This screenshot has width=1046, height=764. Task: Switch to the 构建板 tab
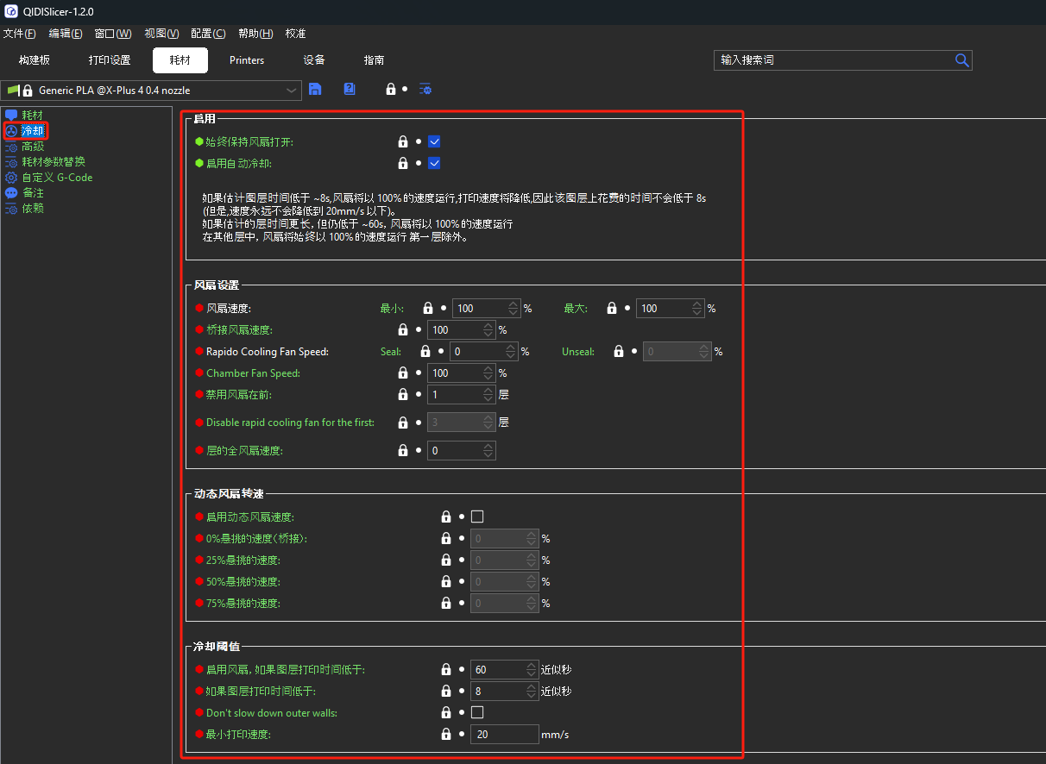(35, 60)
